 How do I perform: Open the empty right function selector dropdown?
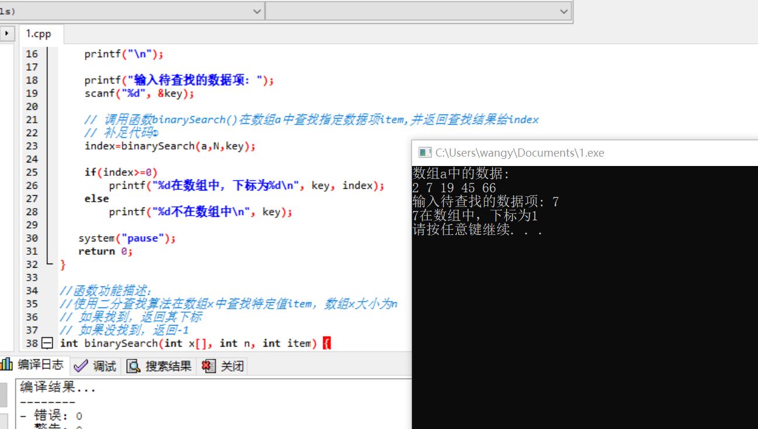coord(418,11)
